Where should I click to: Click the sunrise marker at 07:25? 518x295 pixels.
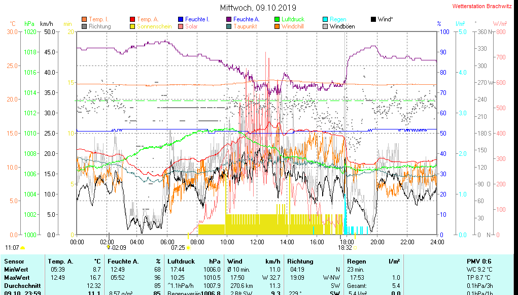[x=188, y=248]
